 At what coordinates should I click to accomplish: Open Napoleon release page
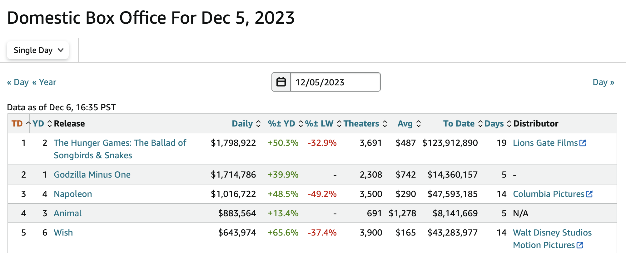click(73, 194)
